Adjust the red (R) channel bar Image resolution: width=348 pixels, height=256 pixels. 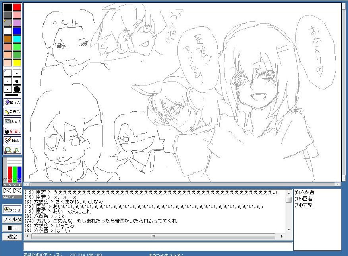click(10, 174)
